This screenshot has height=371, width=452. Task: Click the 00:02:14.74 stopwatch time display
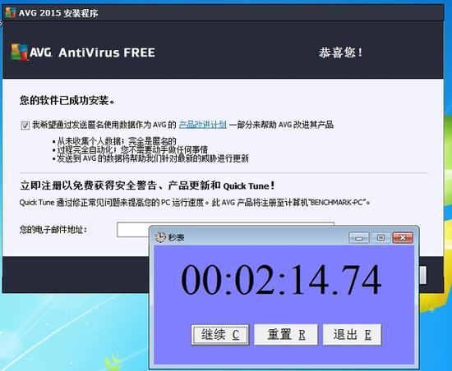[x=281, y=280]
